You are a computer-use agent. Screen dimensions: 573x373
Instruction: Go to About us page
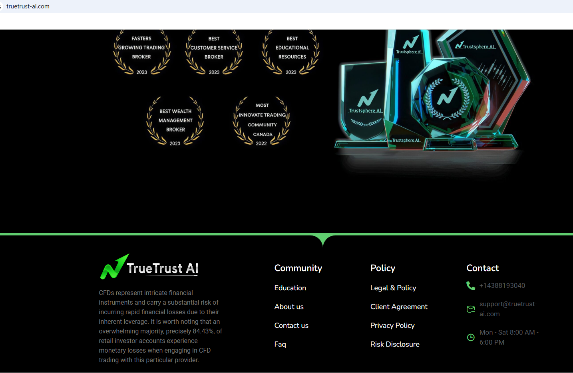(289, 307)
